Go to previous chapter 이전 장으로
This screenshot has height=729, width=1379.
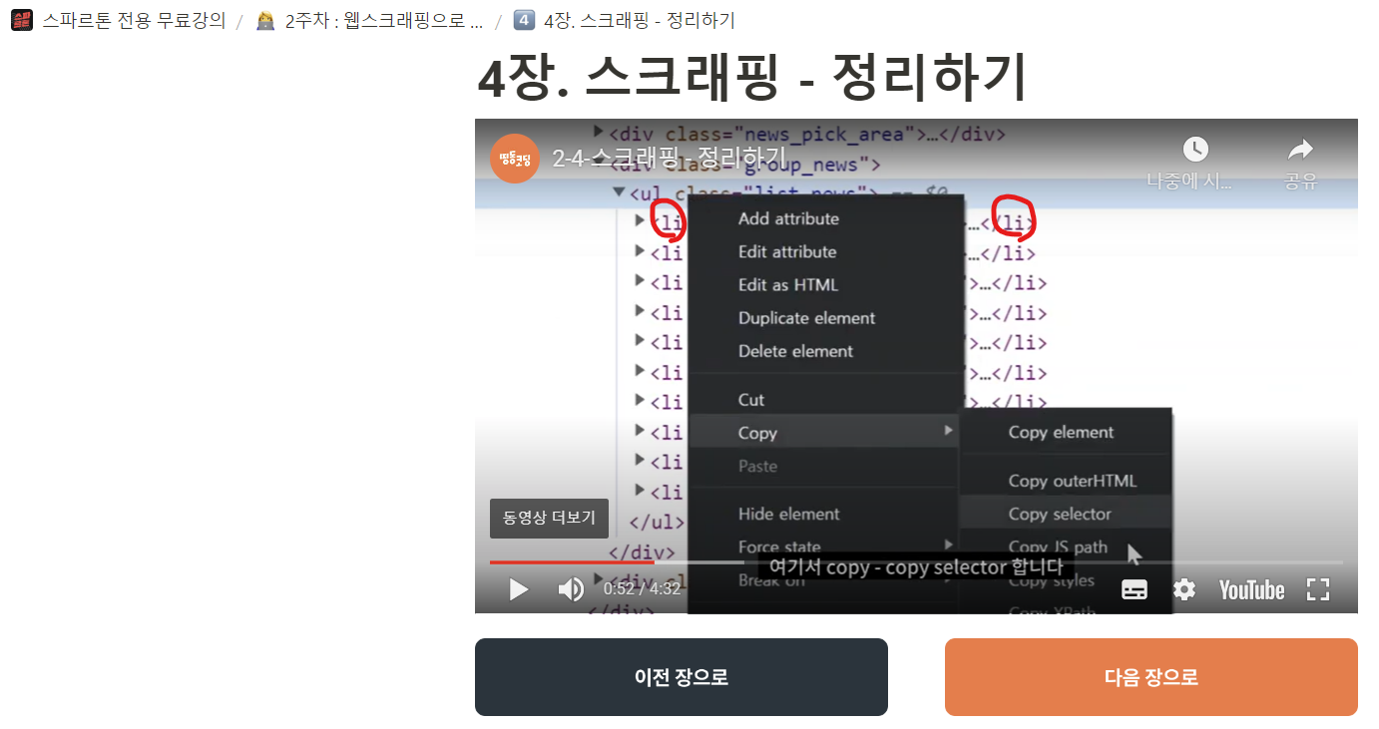[682, 677]
